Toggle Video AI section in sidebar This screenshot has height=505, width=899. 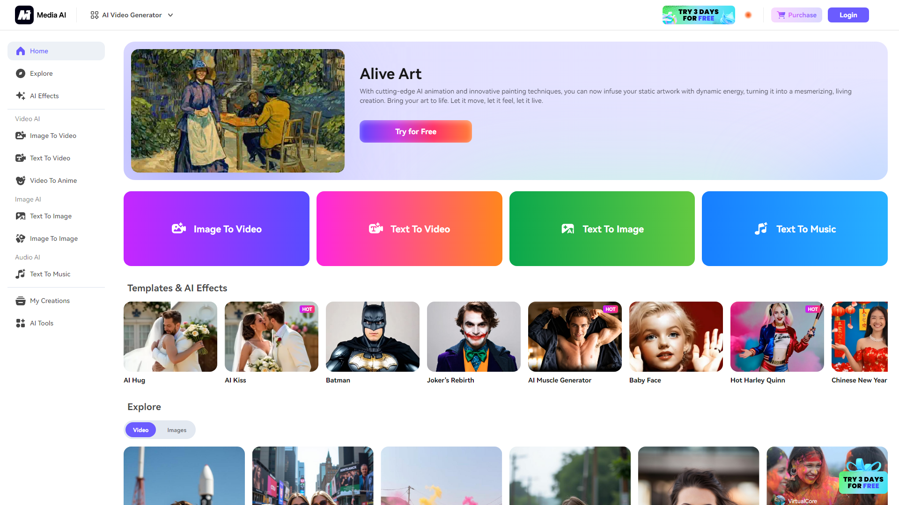[27, 118]
